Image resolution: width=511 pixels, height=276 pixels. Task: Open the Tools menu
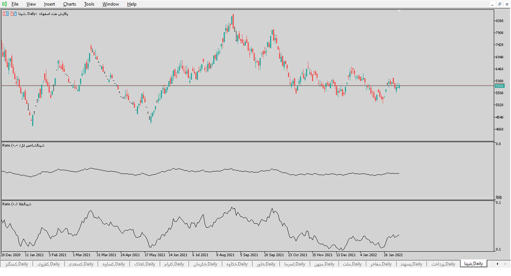[89, 4]
